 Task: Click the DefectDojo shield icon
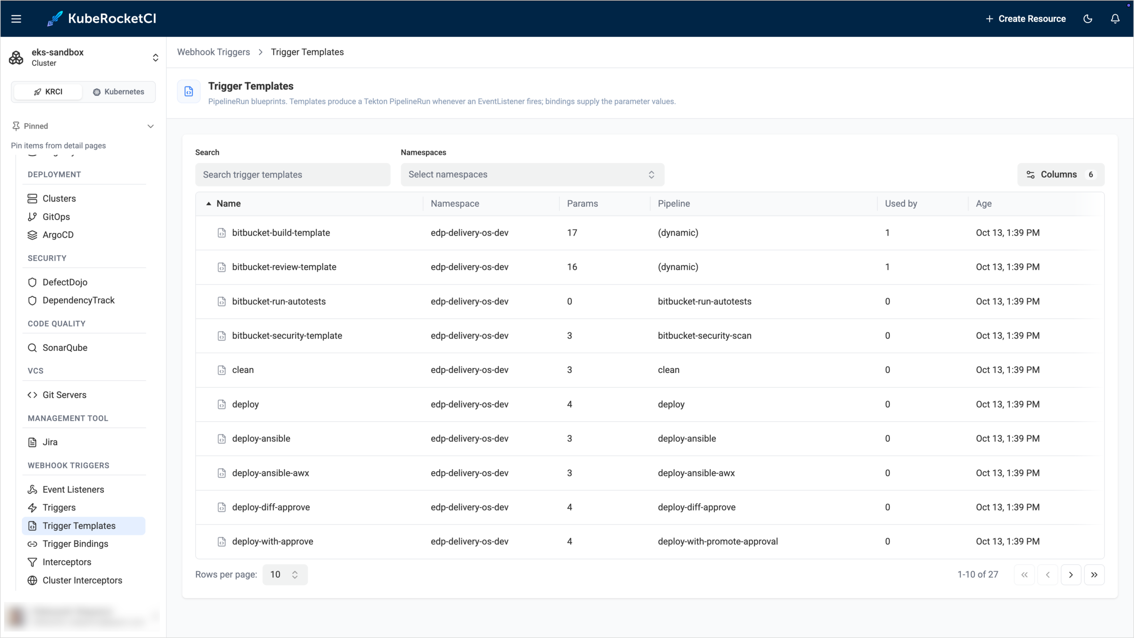click(x=32, y=282)
